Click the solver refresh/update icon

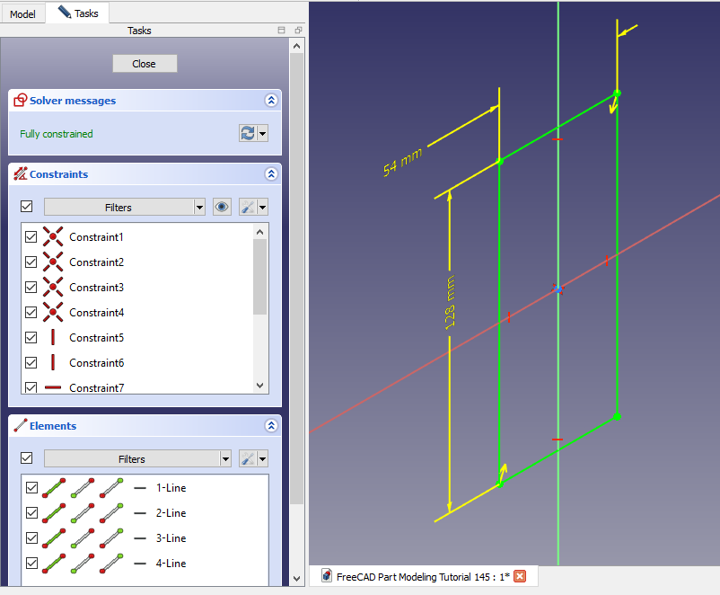[x=247, y=133]
